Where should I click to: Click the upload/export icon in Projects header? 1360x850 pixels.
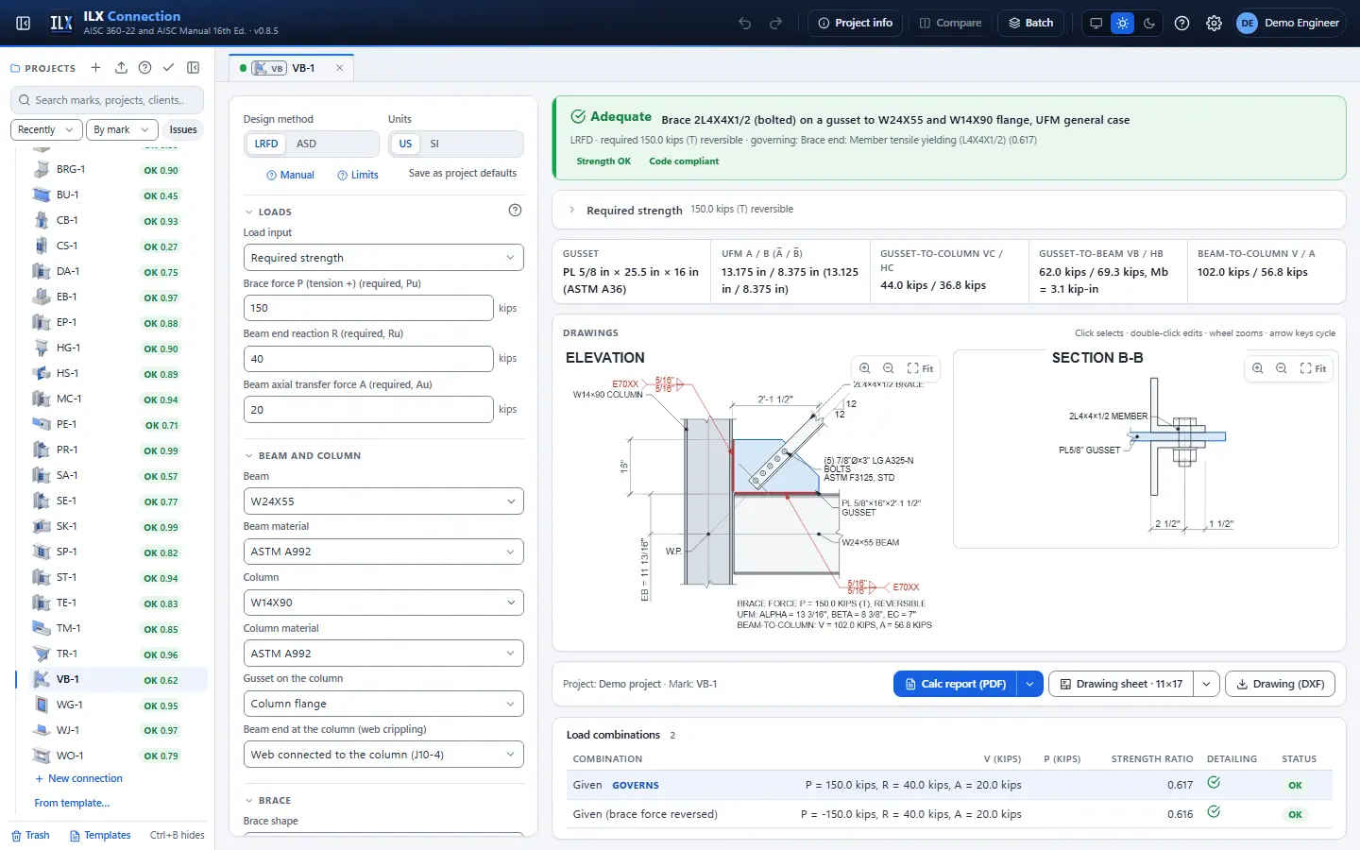click(x=121, y=68)
